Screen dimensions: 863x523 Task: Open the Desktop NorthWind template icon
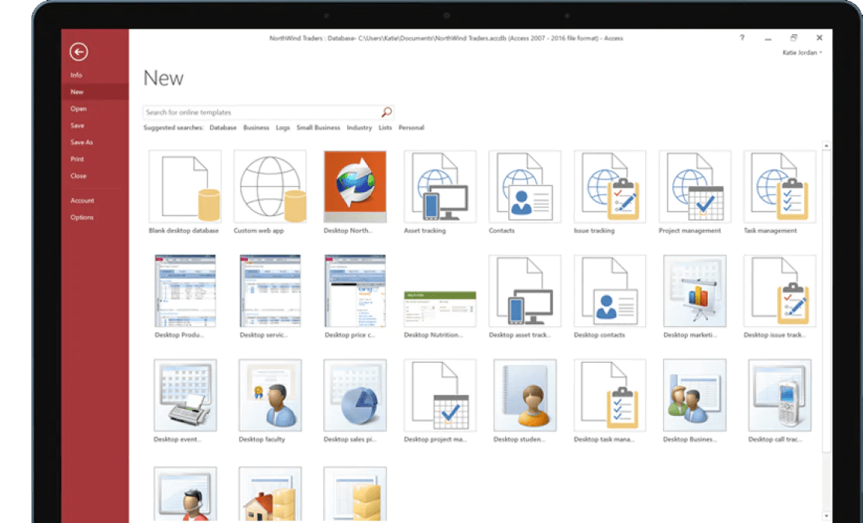pos(355,186)
